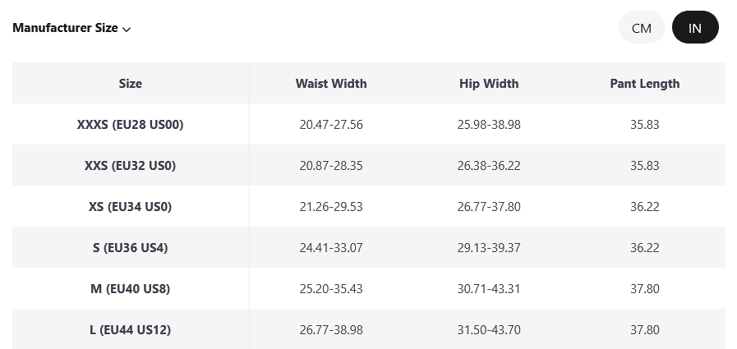Switch units to CM
This screenshot has height=349, width=737.
pyautogui.click(x=642, y=28)
